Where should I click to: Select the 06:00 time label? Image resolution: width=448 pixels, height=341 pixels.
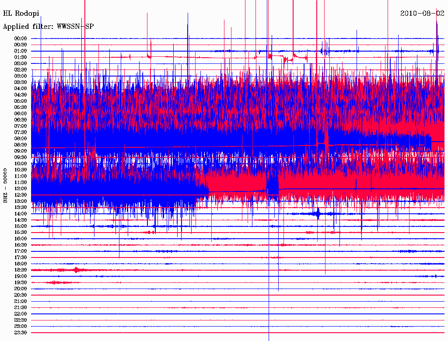point(21,114)
